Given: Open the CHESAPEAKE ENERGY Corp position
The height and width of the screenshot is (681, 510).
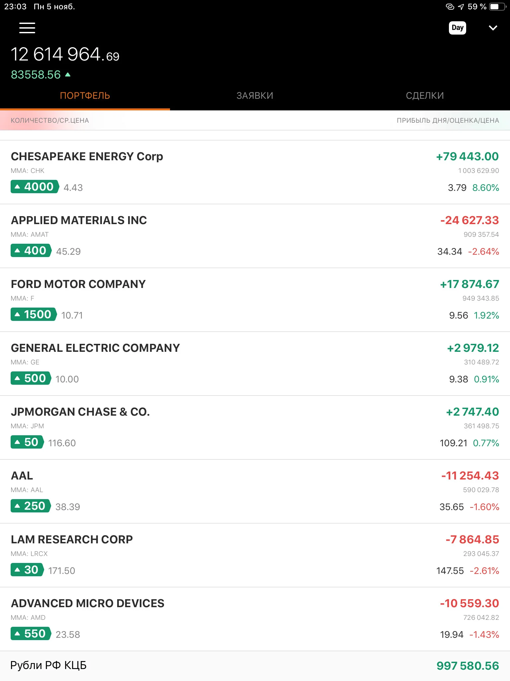Looking at the screenshot, I should pos(255,172).
